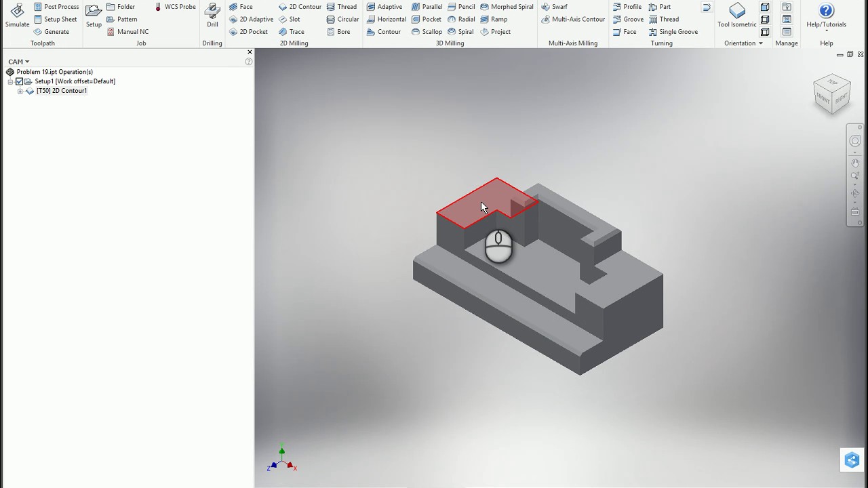868x488 pixels.
Task: Select Single Groove operation
Action: click(673, 32)
